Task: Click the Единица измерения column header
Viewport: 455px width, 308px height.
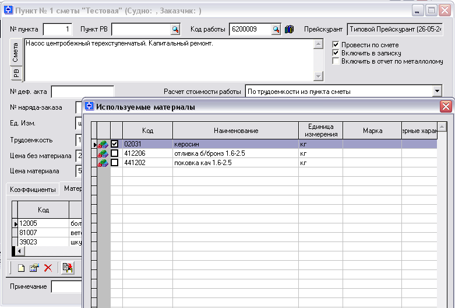Action: [321, 131]
